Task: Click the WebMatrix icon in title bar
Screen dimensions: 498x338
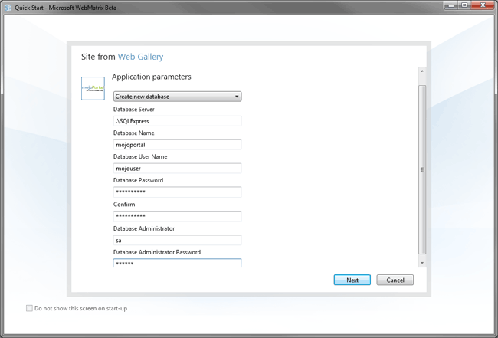Action: click(8, 7)
